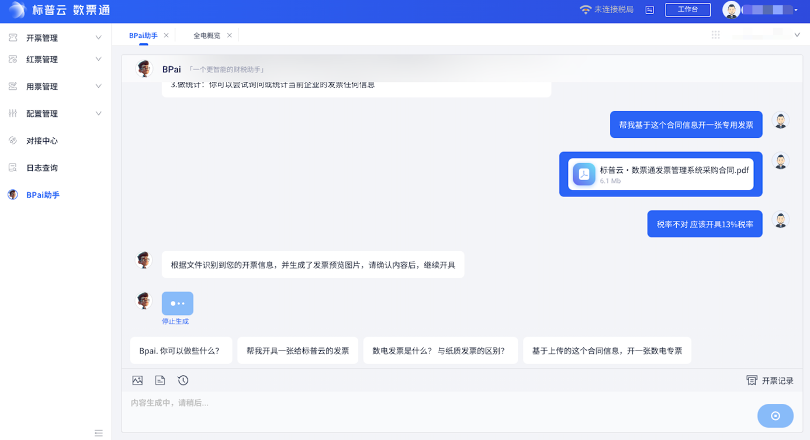The height and width of the screenshot is (440, 810).
Task: Click the upload image icon
Action: pyautogui.click(x=137, y=380)
